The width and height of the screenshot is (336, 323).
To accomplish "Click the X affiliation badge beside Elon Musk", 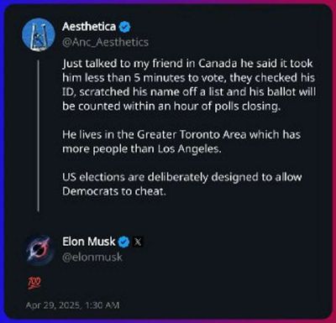I will tap(138, 242).
